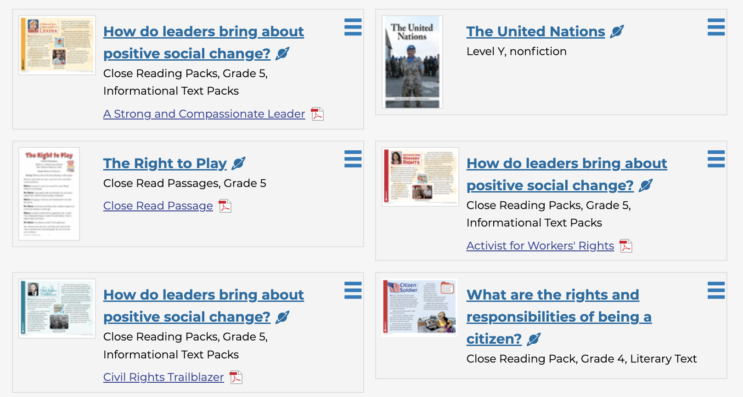743x397 pixels.
Task: Open menu for the citizen rights and responsibilities card
Action: 716,290
